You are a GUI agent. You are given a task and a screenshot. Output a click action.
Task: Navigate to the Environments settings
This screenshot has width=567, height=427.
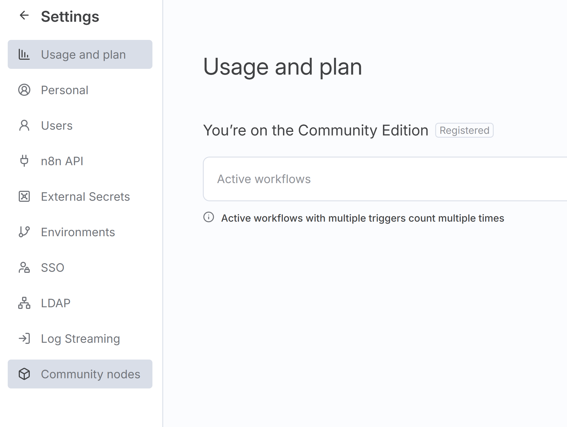click(78, 232)
